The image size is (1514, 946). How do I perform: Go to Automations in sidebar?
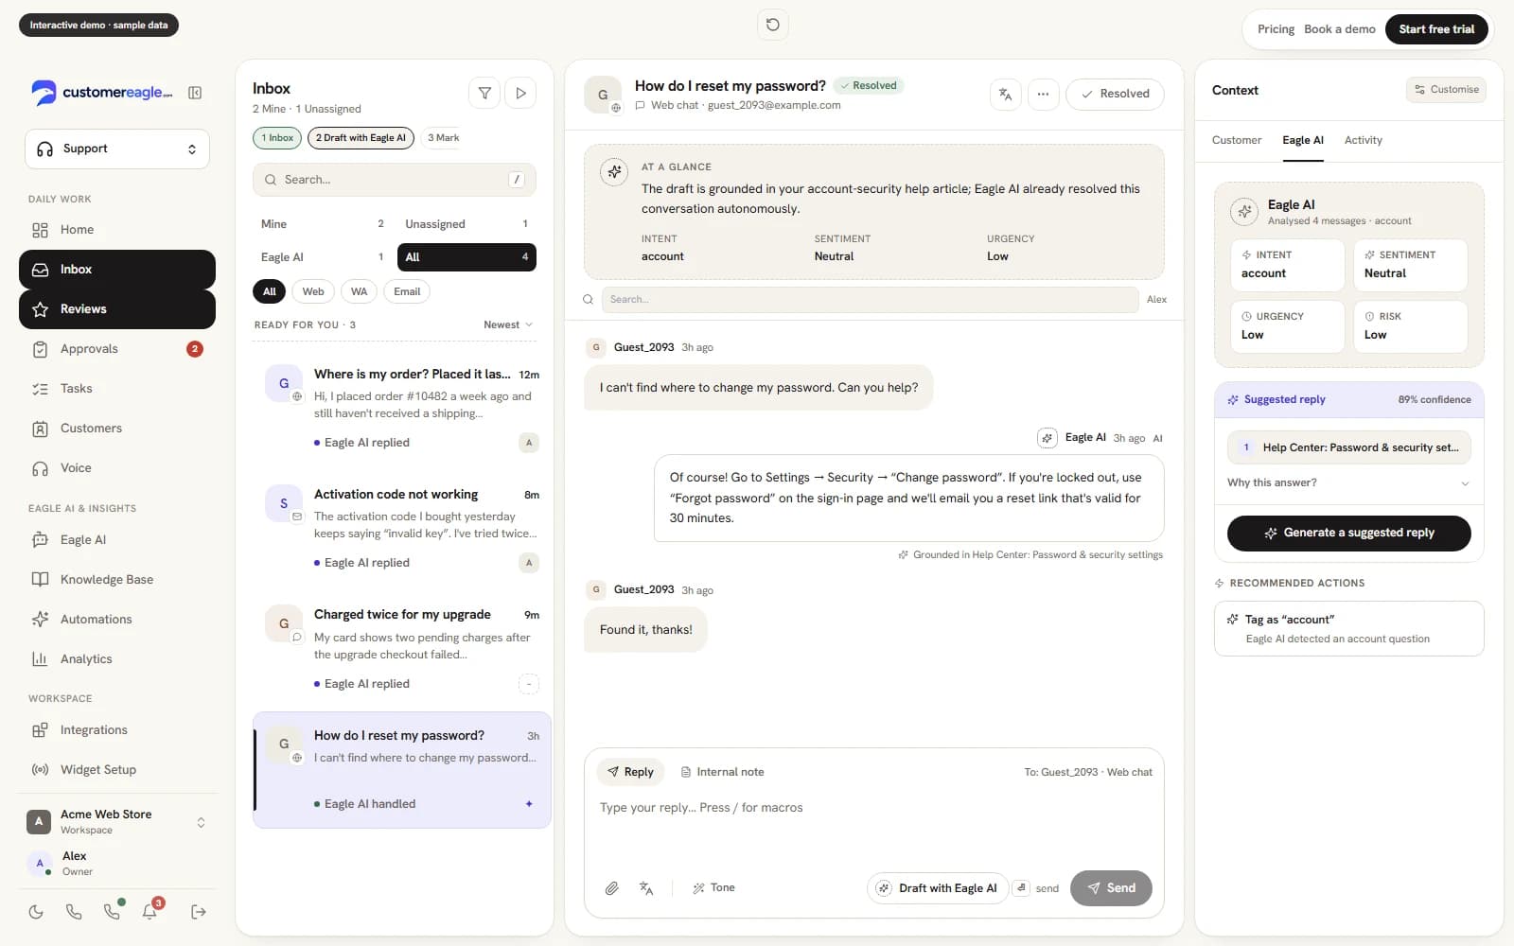(x=117, y=620)
